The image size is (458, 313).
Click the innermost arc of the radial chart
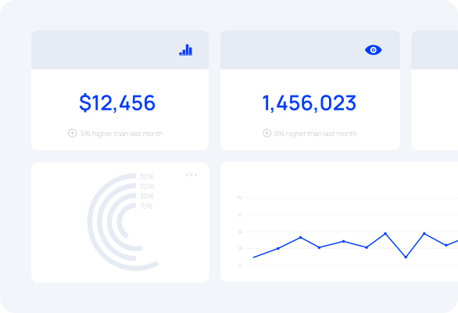click(x=119, y=221)
